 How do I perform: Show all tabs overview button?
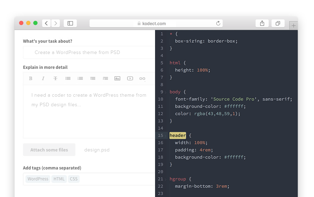click(x=278, y=23)
